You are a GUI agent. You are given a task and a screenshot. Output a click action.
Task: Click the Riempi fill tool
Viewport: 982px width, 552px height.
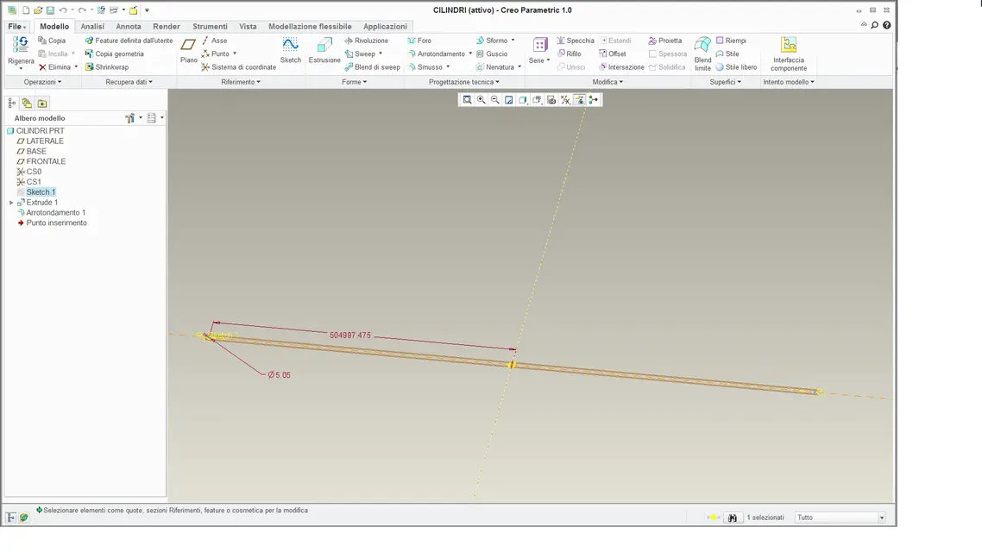(x=731, y=41)
